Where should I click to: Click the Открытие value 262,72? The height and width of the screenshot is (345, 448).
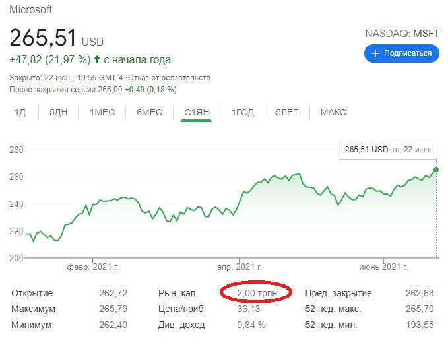tap(113, 293)
